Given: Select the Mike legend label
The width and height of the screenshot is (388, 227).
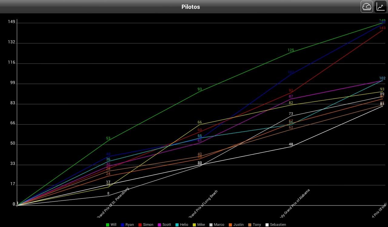Looking at the screenshot, I should tap(201, 225).
